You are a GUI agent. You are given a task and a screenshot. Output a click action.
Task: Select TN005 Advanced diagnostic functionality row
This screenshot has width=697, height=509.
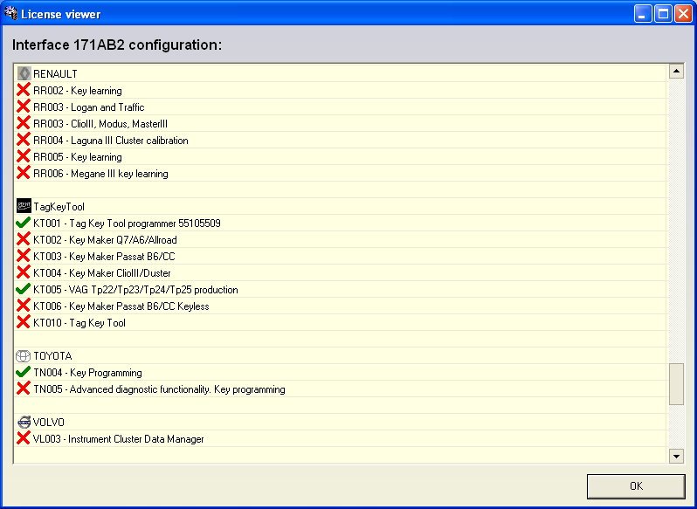pos(159,389)
